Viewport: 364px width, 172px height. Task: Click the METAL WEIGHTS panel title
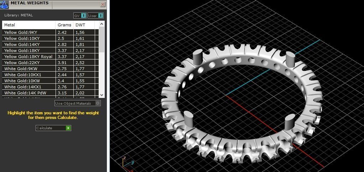tap(30, 3)
